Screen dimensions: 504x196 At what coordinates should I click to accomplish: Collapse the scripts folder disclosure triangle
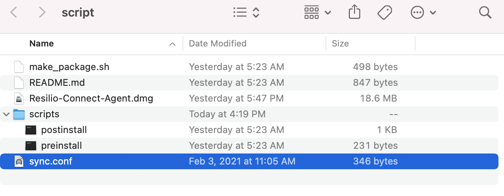(x=6, y=114)
